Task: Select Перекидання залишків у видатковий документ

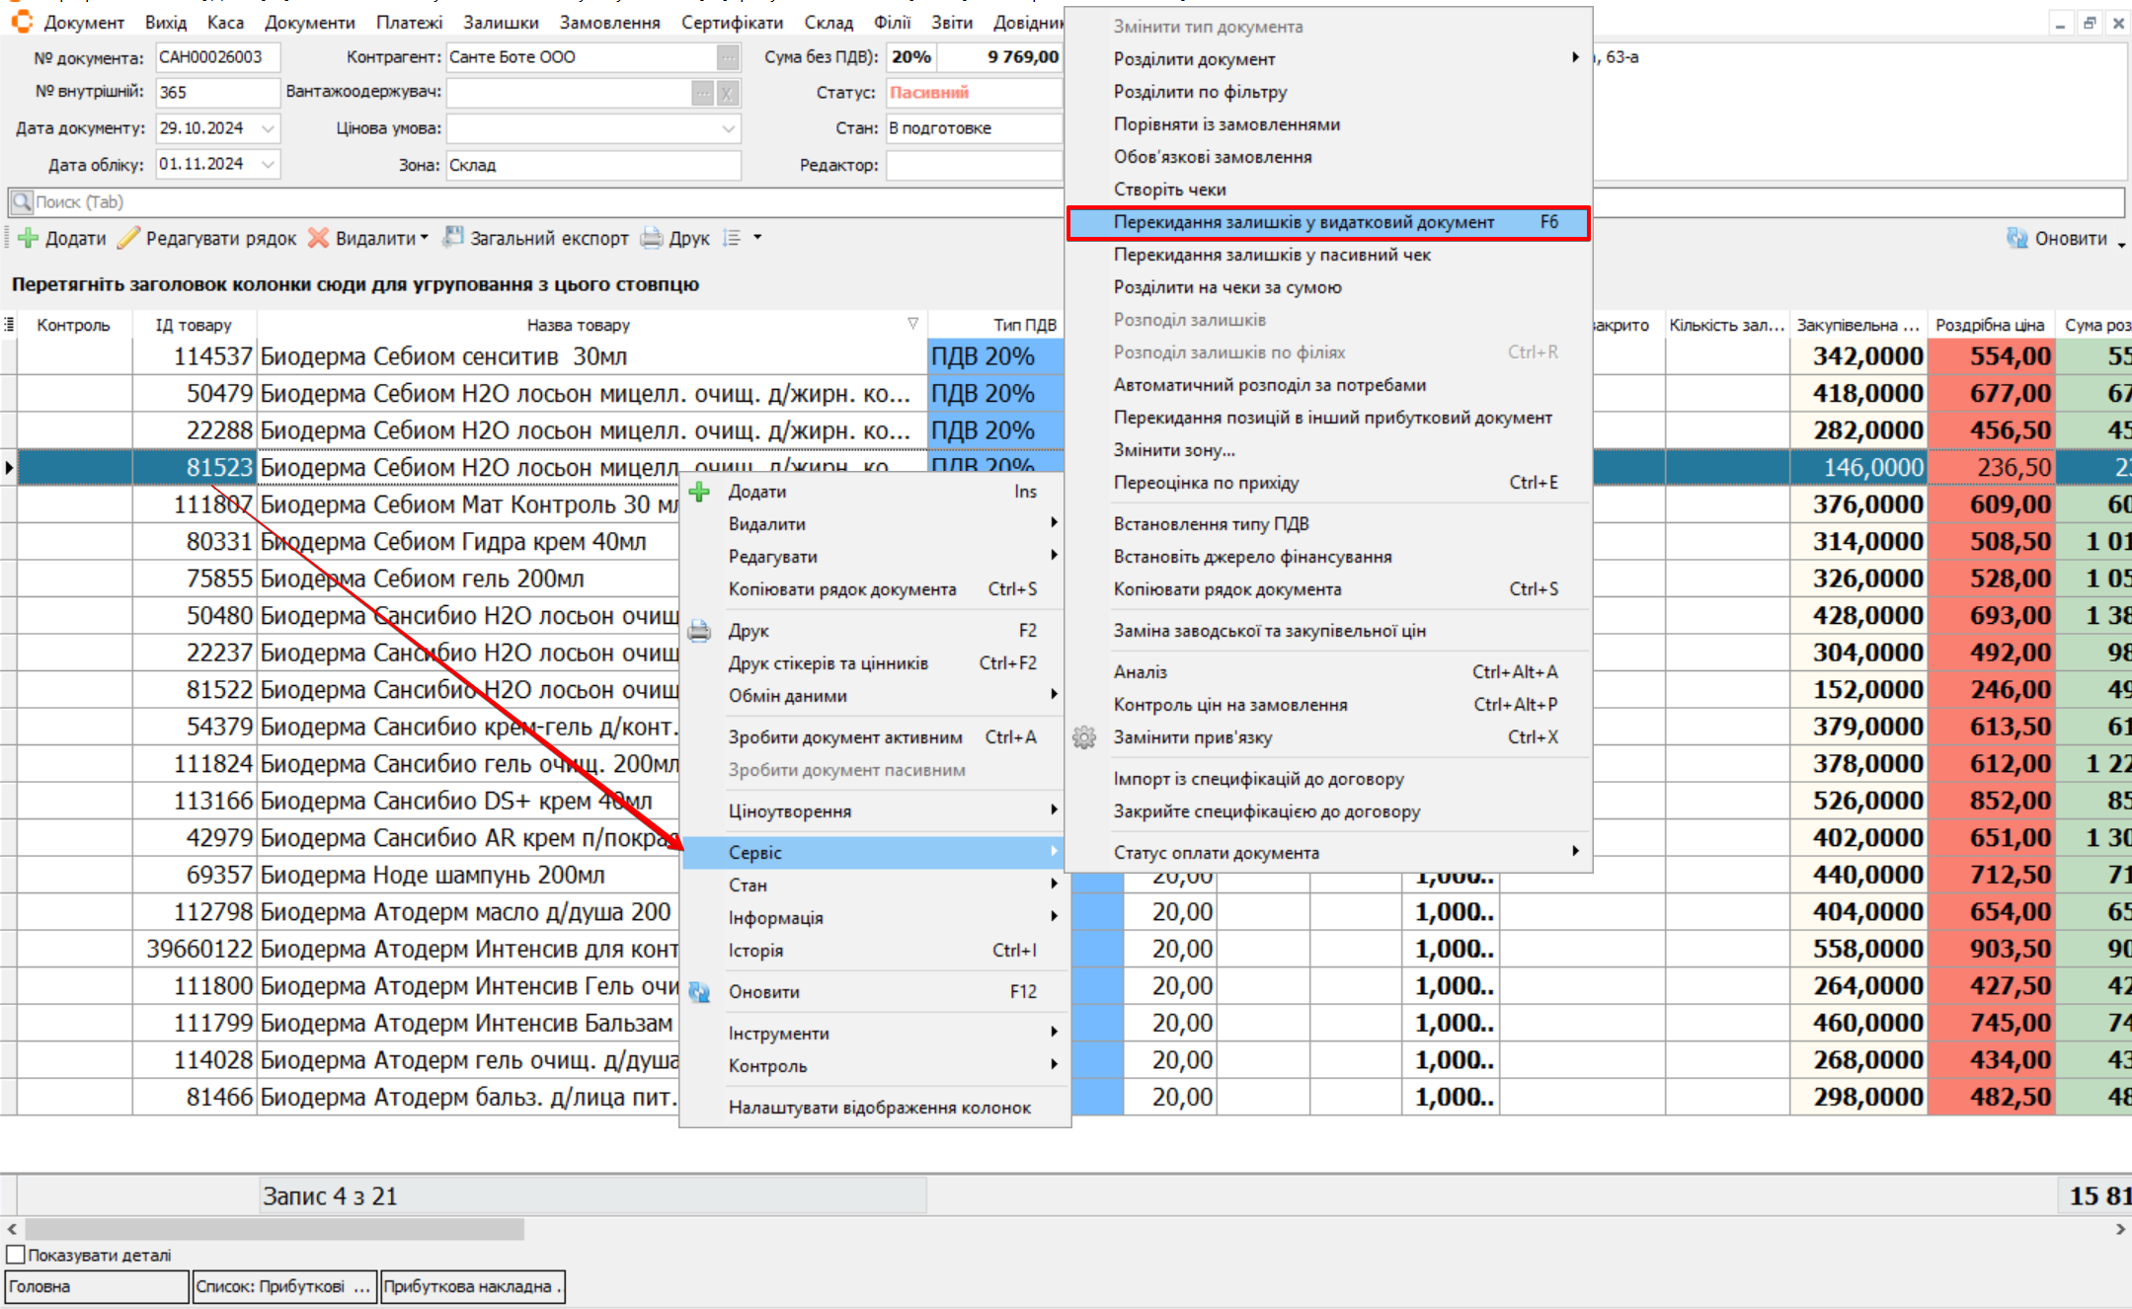Action: pos(1303,222)
